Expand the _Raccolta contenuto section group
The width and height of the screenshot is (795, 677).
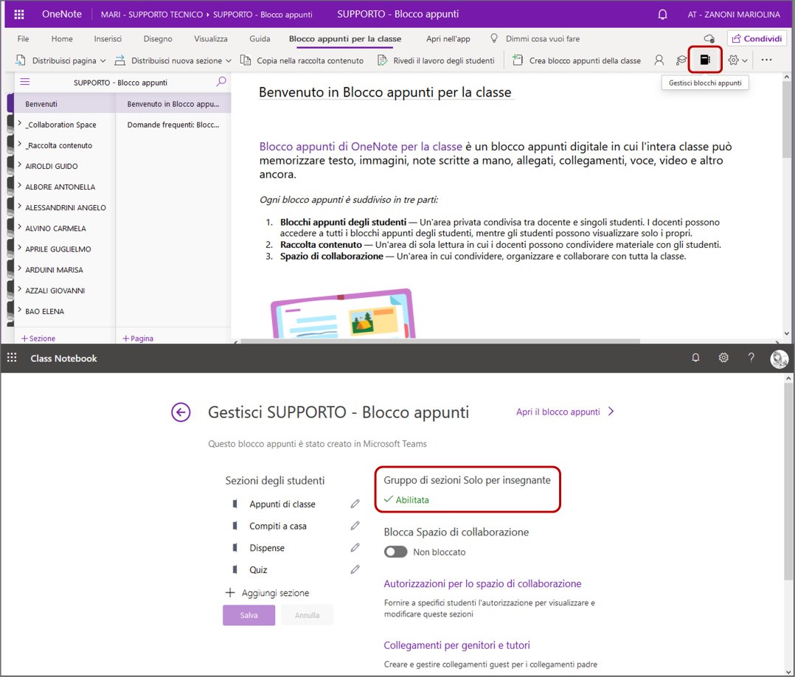pyautogui.click(x=19, y=145)
